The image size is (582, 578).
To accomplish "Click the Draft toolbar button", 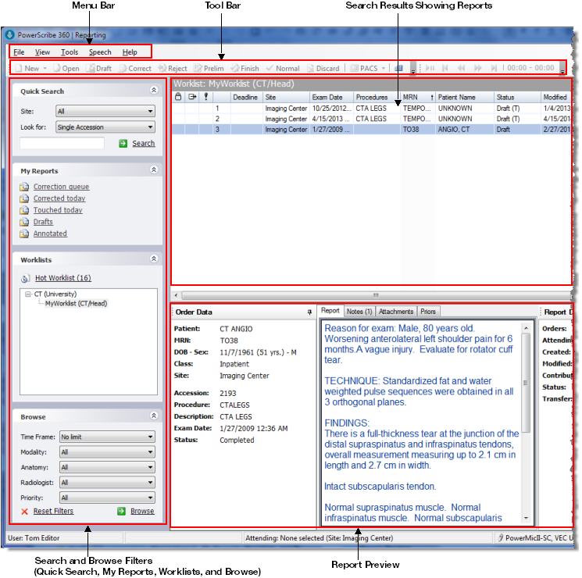I will click(x=99, y=68).
